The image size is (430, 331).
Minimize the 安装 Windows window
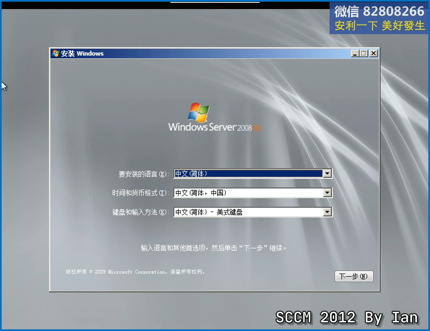click(355, 54)
